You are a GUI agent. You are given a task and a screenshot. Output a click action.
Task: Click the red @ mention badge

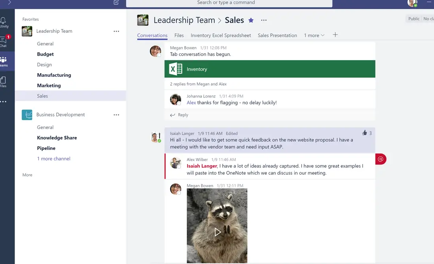coord(381,159)
